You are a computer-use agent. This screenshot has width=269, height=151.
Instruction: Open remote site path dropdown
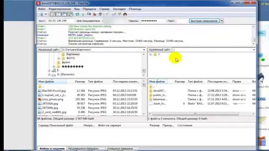point(254,50)
